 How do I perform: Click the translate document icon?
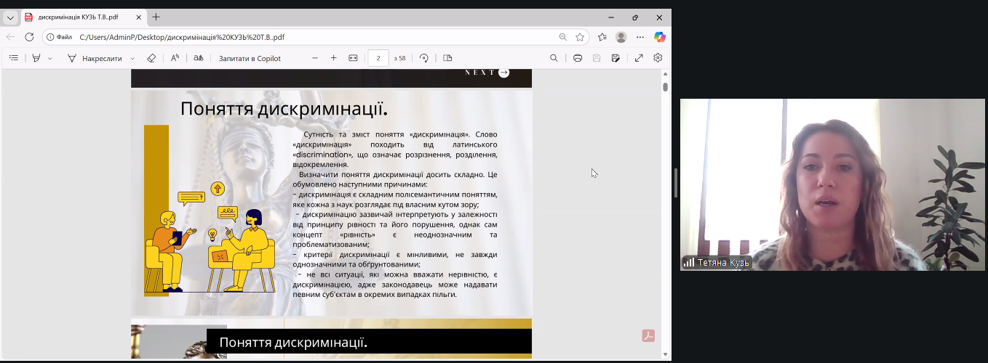tap(198, 58)
